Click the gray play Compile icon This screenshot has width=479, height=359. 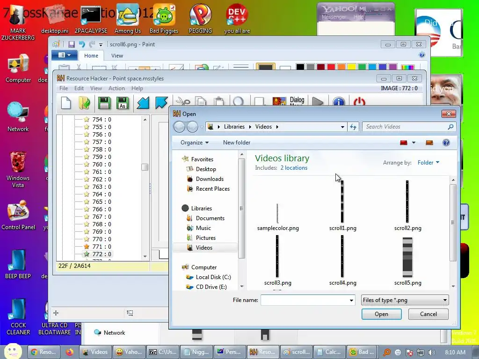(318, 101)
